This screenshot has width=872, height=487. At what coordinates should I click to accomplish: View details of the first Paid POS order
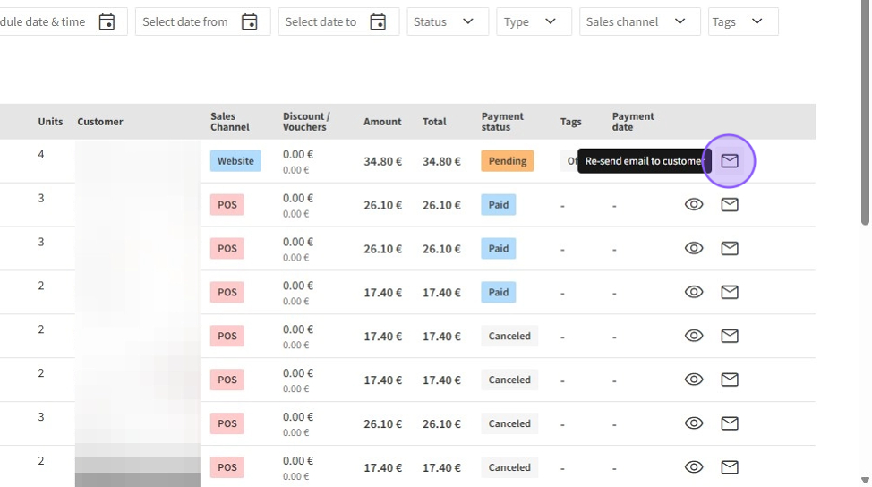pyautogui.click(x=694, y=205)
